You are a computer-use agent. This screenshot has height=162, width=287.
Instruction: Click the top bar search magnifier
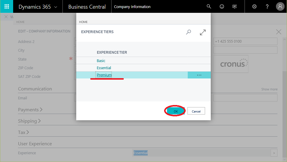[x=209, y=7]
